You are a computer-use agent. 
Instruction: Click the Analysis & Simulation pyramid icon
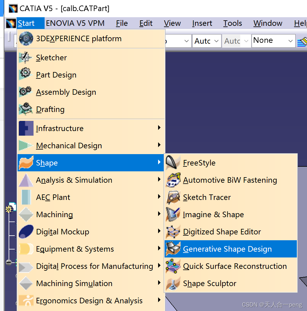[x=26, y=180]
